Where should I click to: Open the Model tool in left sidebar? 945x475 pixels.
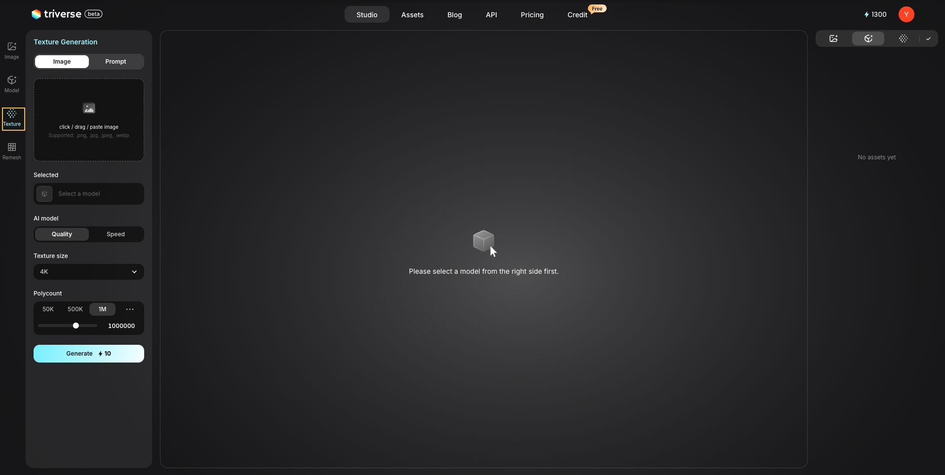pos(12,84)
